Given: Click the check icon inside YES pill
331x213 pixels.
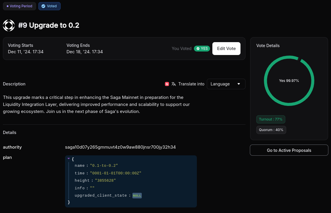Looking at the screenshot, I should coord(198,49).
